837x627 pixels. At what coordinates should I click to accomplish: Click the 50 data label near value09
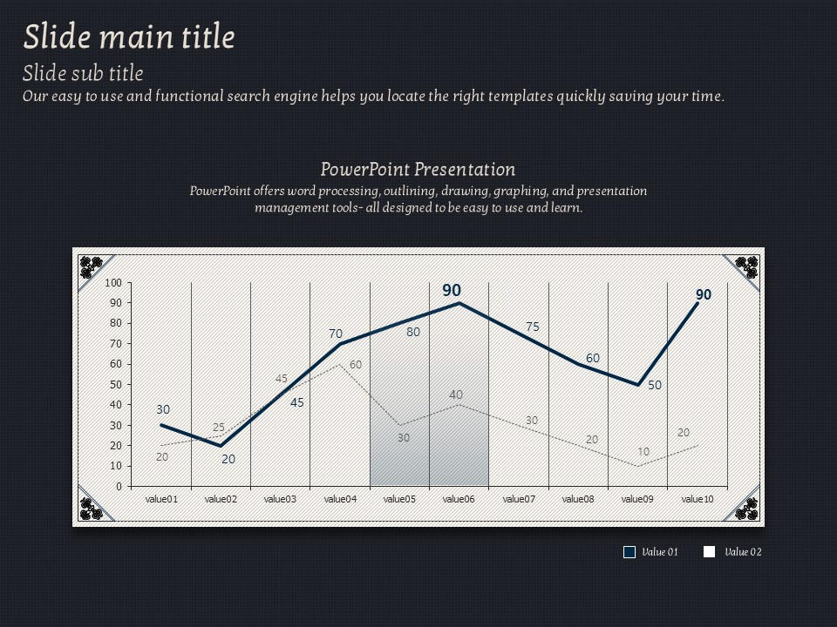click(655, 385)
